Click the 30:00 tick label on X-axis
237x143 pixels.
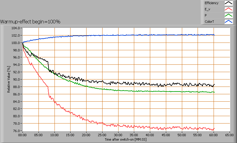118,135
